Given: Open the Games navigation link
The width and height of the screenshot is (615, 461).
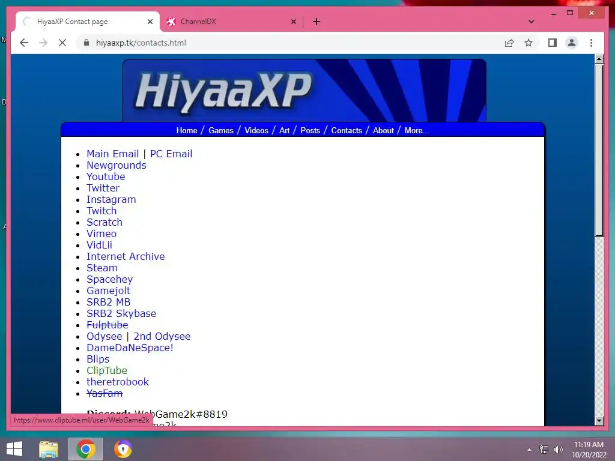Looking at the screenshot, I should 221,130.
